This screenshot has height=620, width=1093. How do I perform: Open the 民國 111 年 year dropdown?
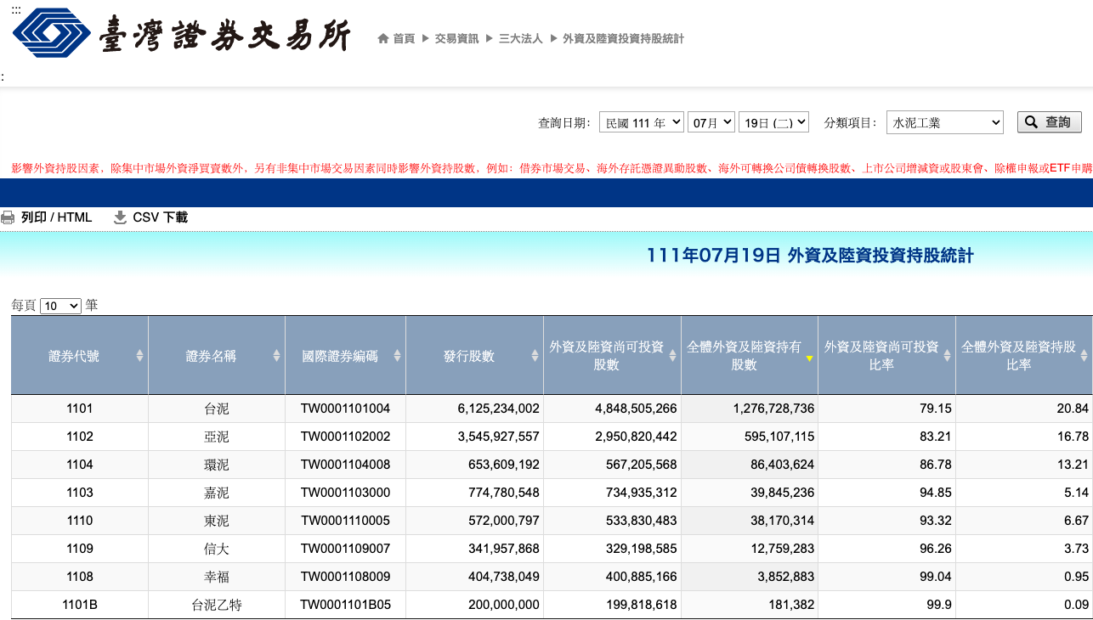pos(642,122)
